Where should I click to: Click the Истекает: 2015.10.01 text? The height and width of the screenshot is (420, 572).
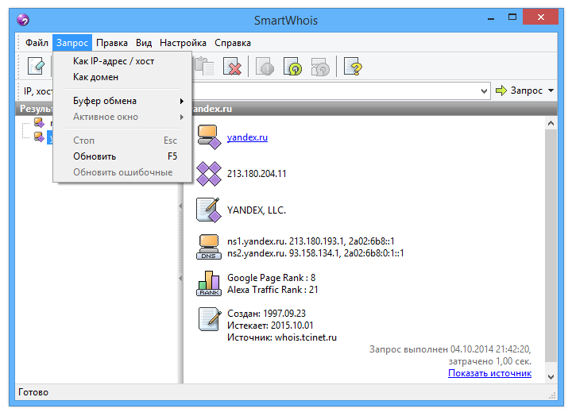click(270, 326)
